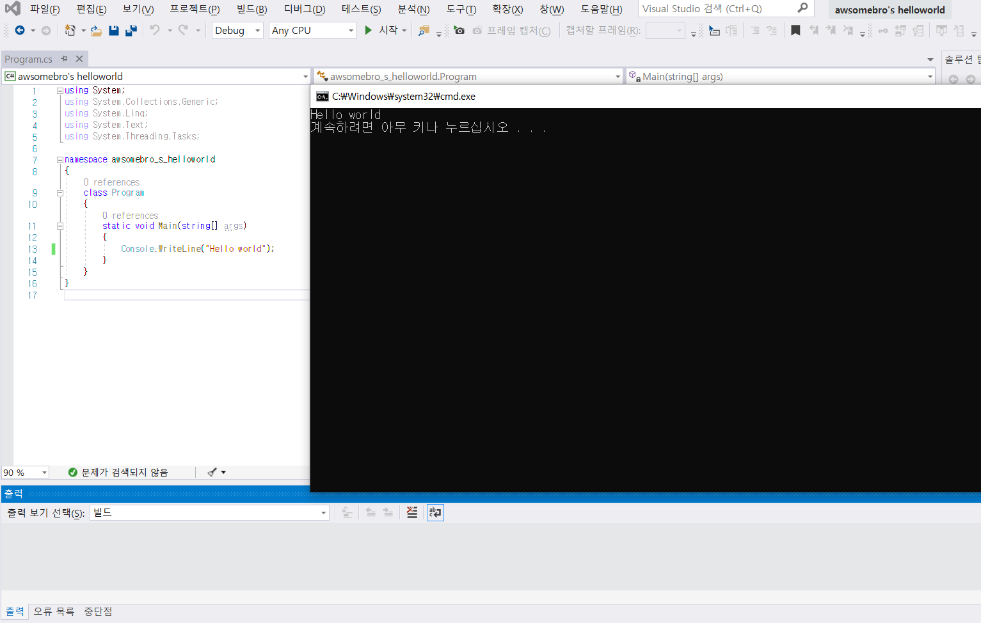The height and width of the screenshot is (623, 981).
Task: Click the select cursor toolbar icon
Action: point(714,30)
